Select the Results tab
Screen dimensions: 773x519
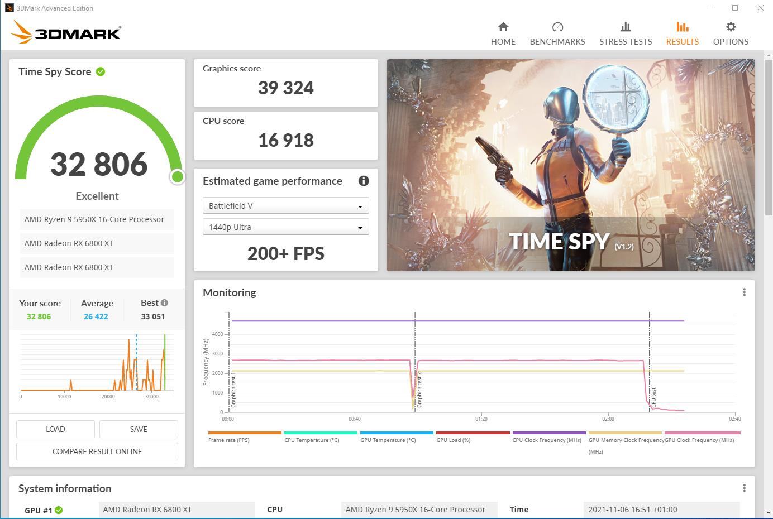point(682,34)
